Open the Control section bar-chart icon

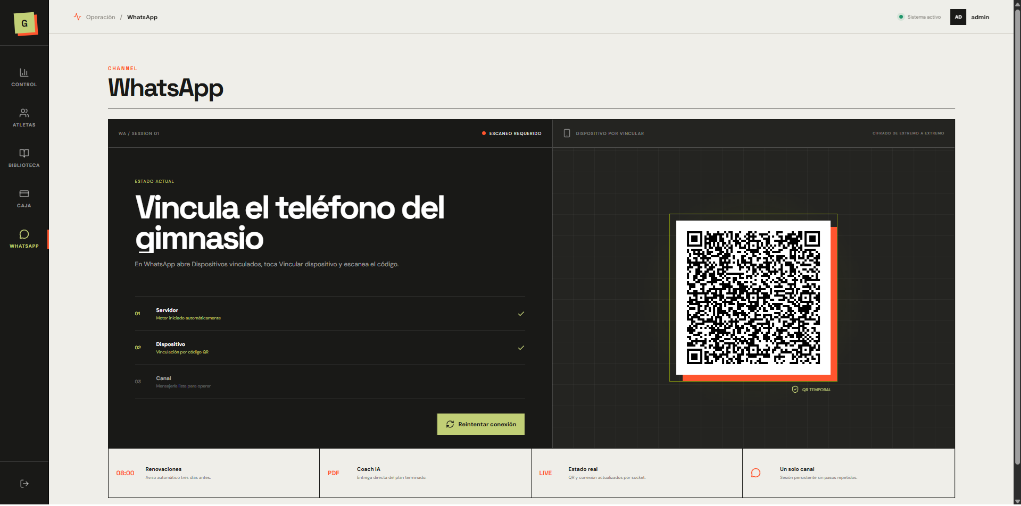click(24, 72)
